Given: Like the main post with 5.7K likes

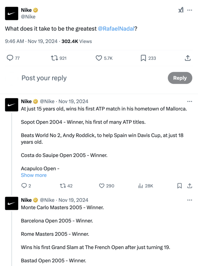Looking at the screenshot, I should (99, 58).
